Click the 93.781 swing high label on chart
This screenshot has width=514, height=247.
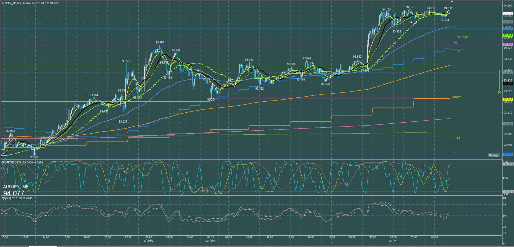(160, 42)
